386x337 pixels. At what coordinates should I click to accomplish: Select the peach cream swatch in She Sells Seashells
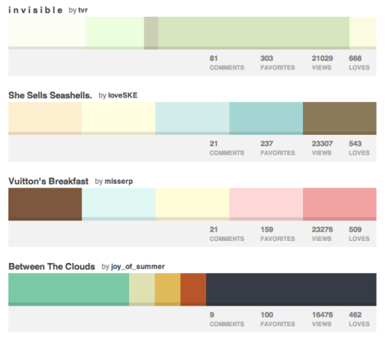pos(45,118)
